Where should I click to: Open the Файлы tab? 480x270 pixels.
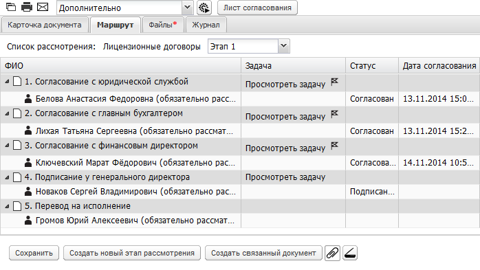[x=163, y=25]
